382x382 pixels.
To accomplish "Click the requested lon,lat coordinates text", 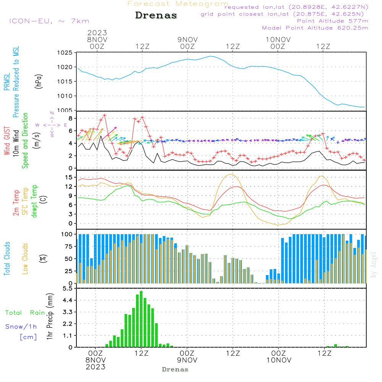I will click(296, 7).
